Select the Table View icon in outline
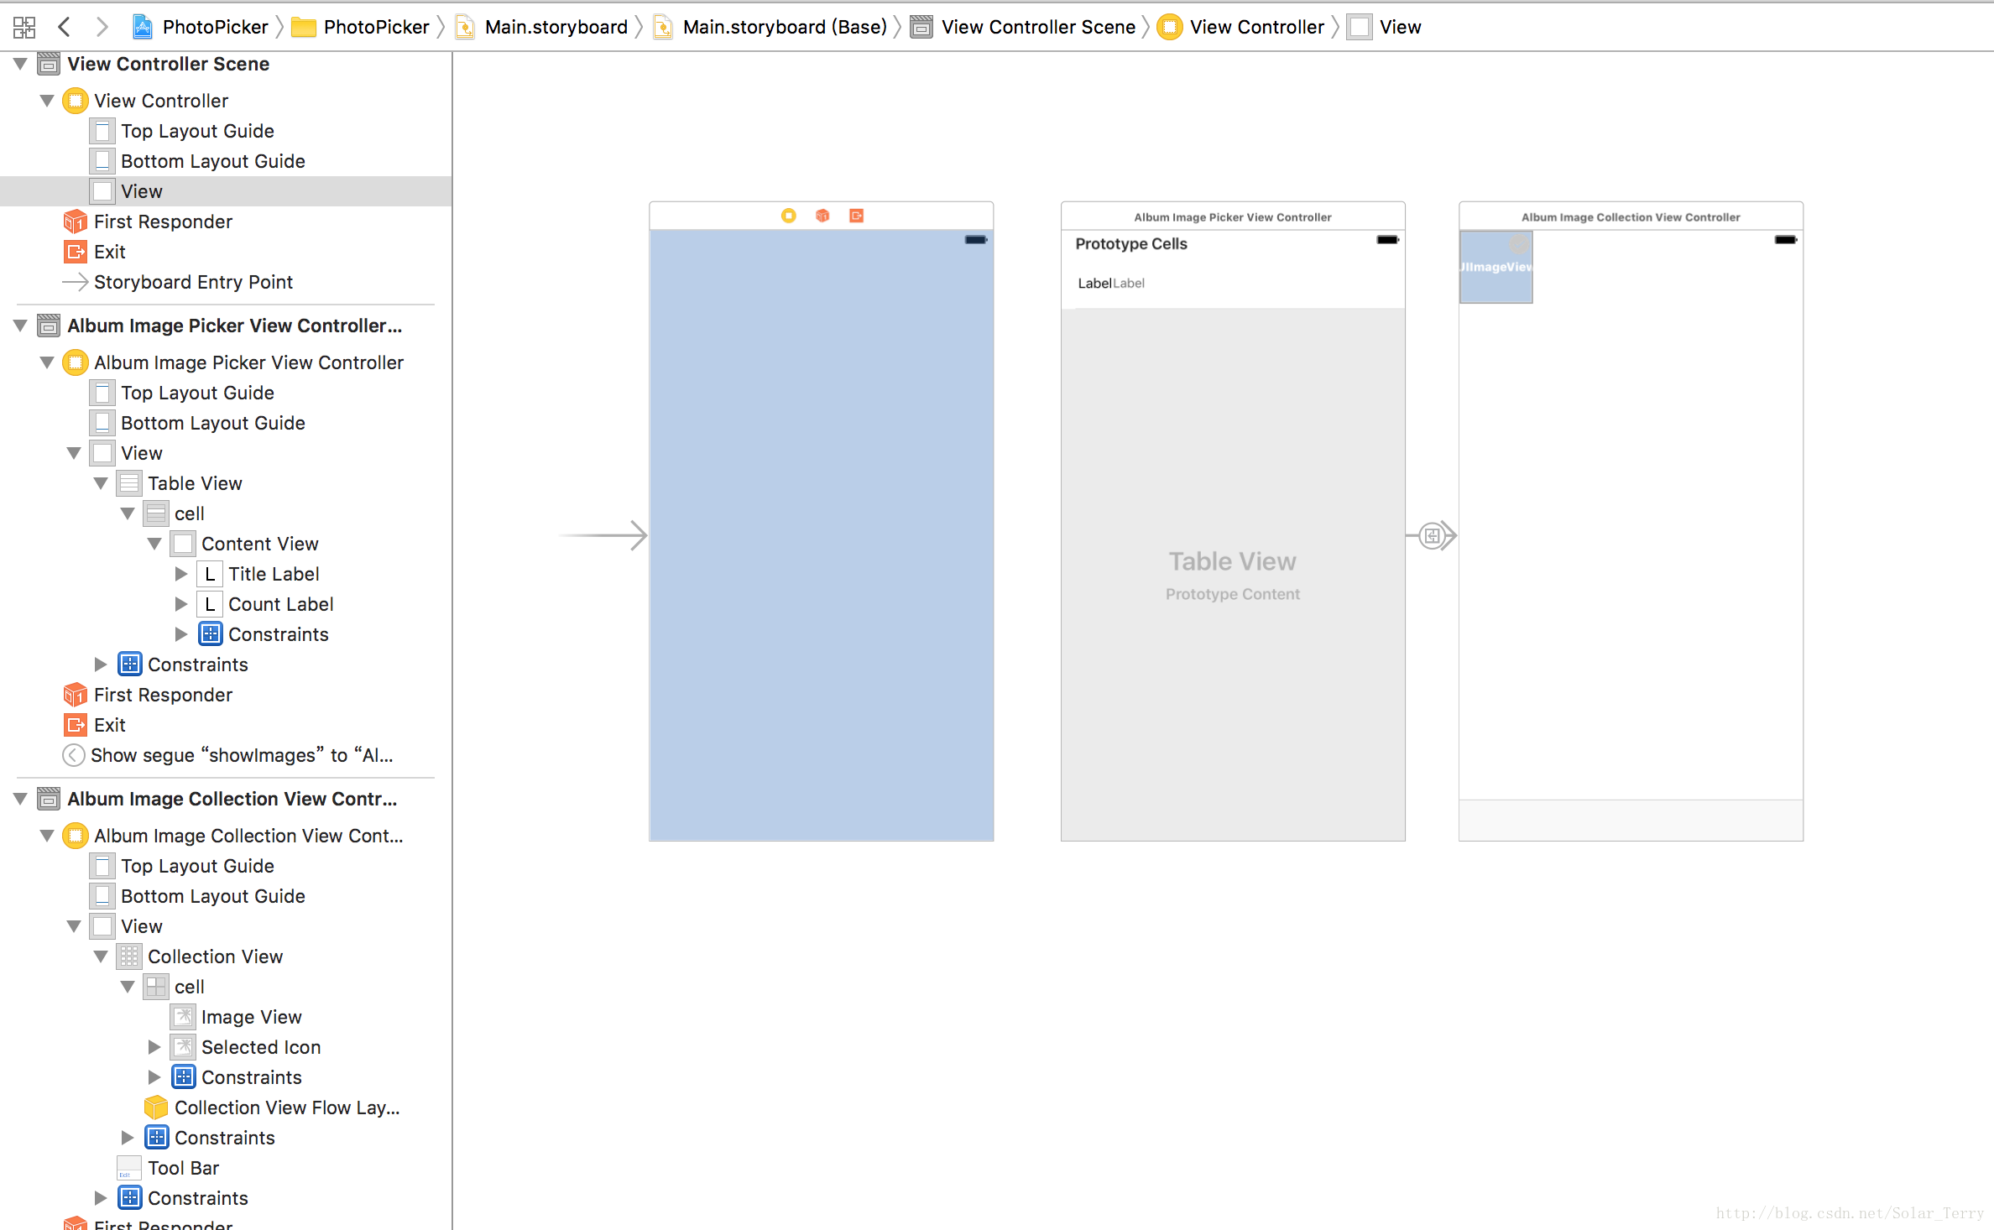Viewport: 1994px width, 1230px height. tap(129, 483)
